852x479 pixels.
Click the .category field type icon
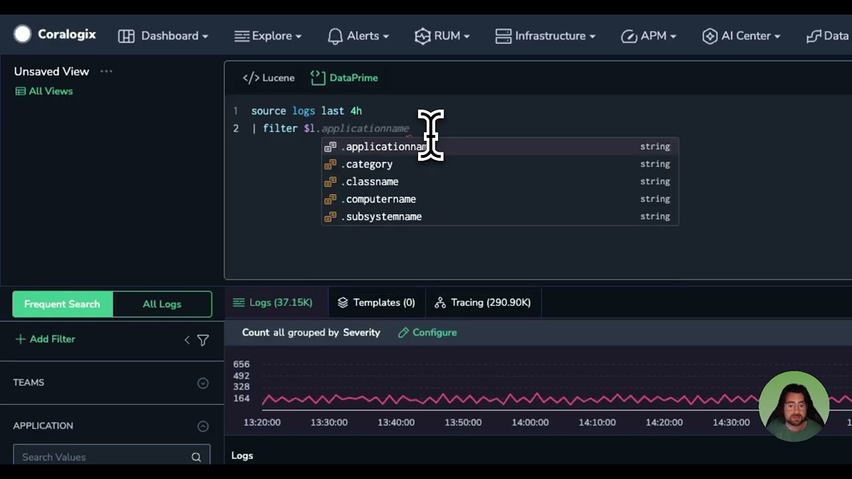click(330, 164)
